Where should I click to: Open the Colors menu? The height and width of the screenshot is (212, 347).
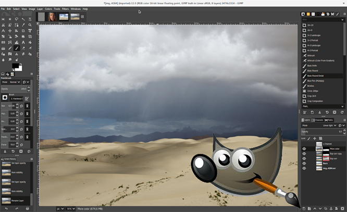[x=48, y=9]
